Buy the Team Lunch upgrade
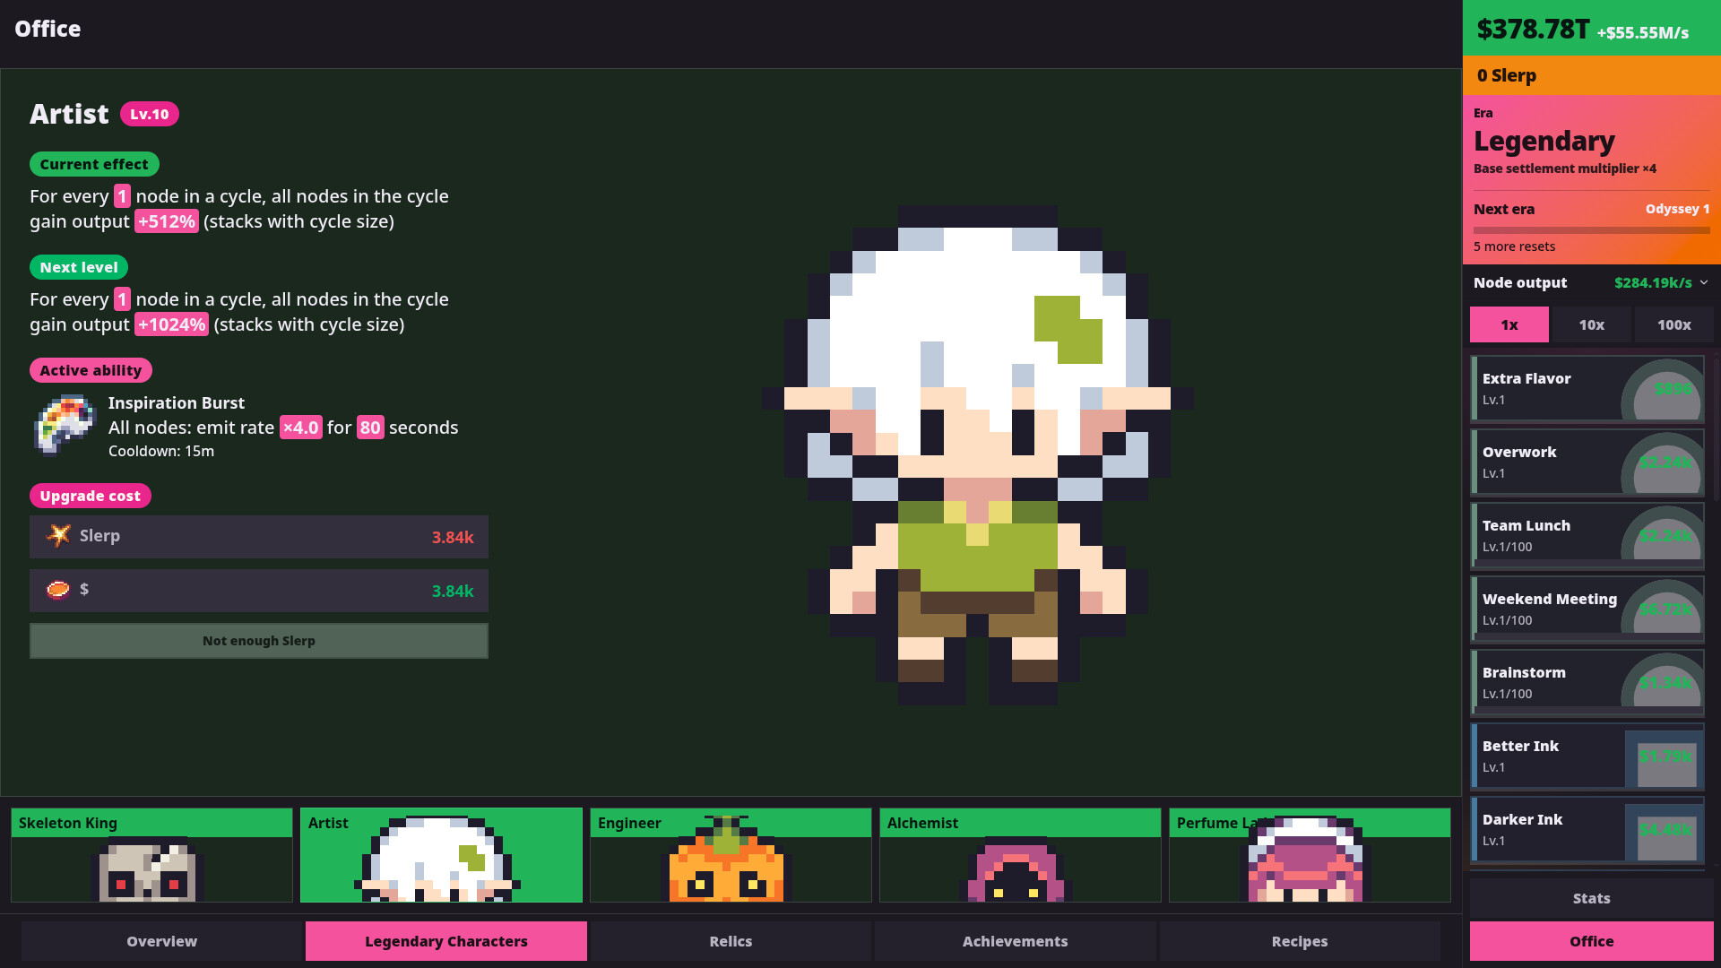The width and height of the screenshot is (1721, 968). (x=1587, y=536)
